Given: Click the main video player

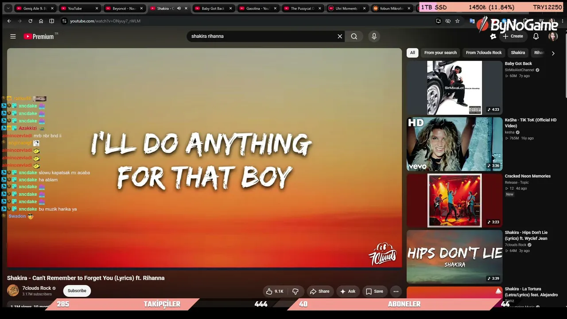Looking at the screenshot, I should tap(204, 158).
